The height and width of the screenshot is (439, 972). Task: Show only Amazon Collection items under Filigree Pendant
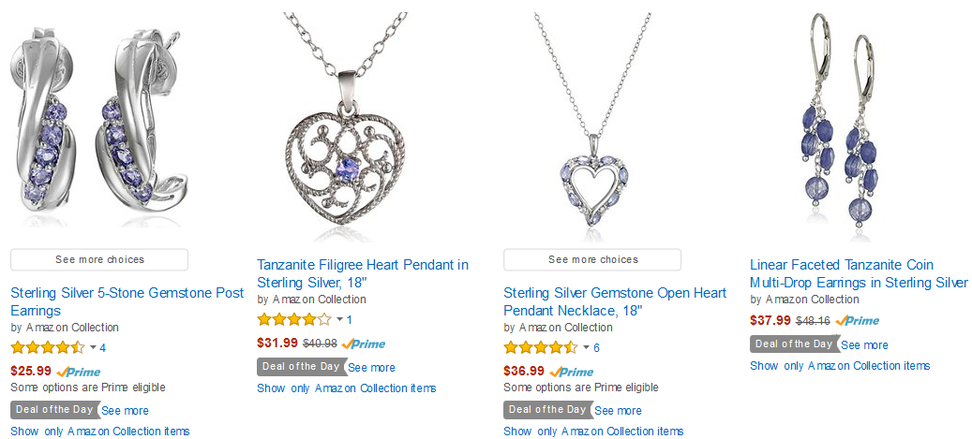347,388
